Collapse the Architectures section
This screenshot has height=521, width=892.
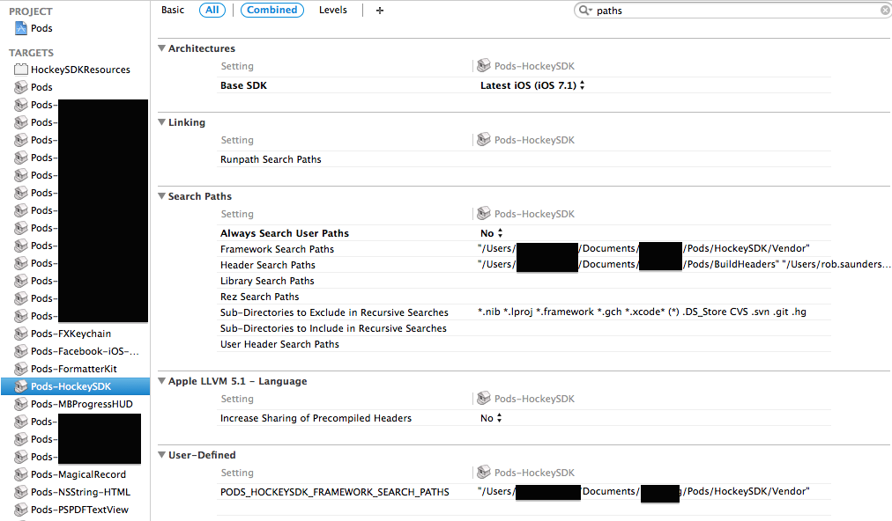pyautogui.click(x=161, y=48)
